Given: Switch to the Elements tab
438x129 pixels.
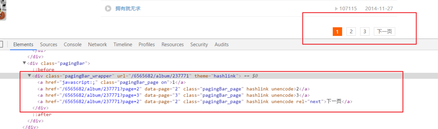Looking at the screenshot, I should (x=23, y=45).
